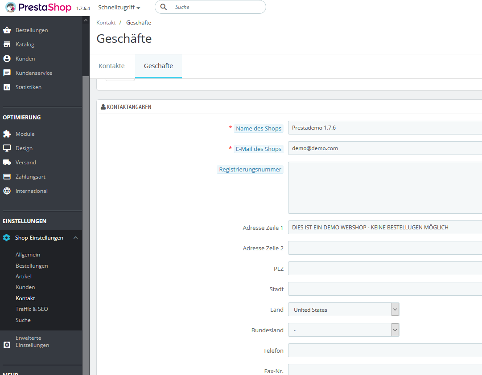The width and height of the screenshot is (482, 375).
Task: Switch to the Kontakte tab
Action: pyautogui.click(x=111, y=66)
